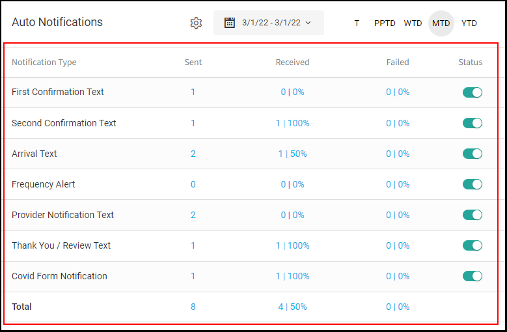Click Frequency Alert failed value

coord(398,184)
